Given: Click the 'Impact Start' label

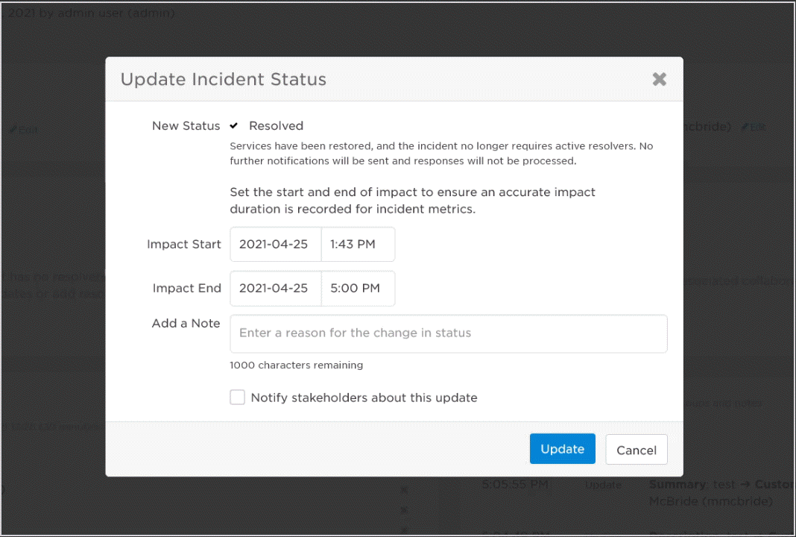Looking at the screenshot, I should [184, 245].
